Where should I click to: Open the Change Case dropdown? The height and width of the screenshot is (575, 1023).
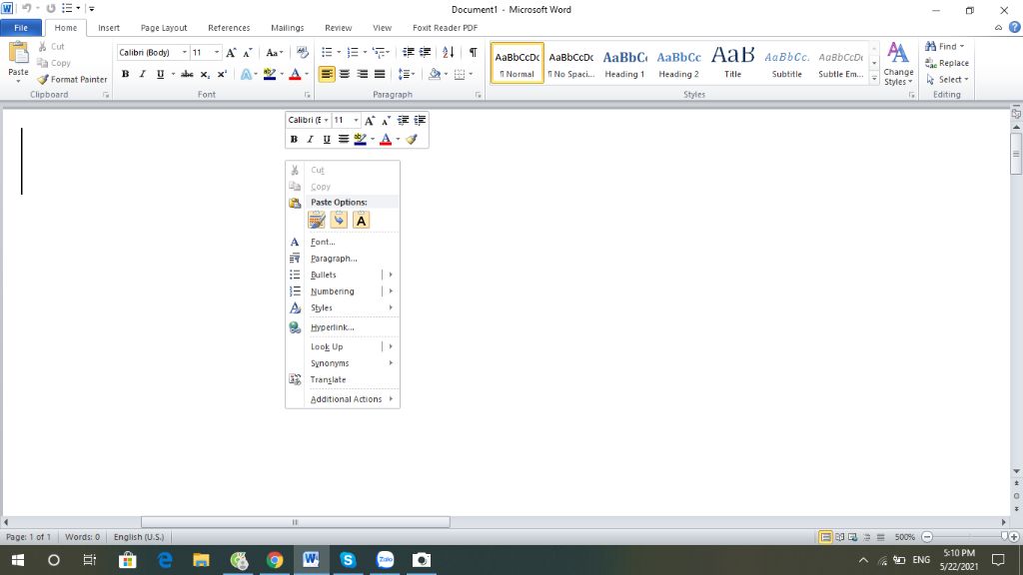[x=274, y=52]
